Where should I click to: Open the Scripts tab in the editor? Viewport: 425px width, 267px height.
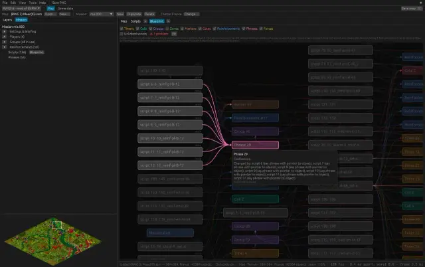pos(135,21)
